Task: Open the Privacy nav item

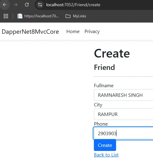Action: tap(92, 32)
